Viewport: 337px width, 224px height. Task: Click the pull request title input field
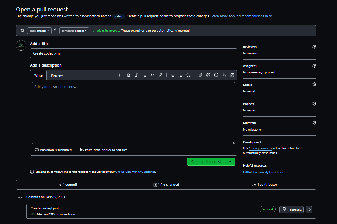point(133,53)
